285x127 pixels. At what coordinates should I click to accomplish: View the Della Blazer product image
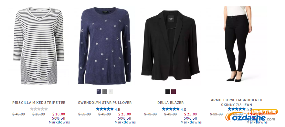[x=170, y=45]
